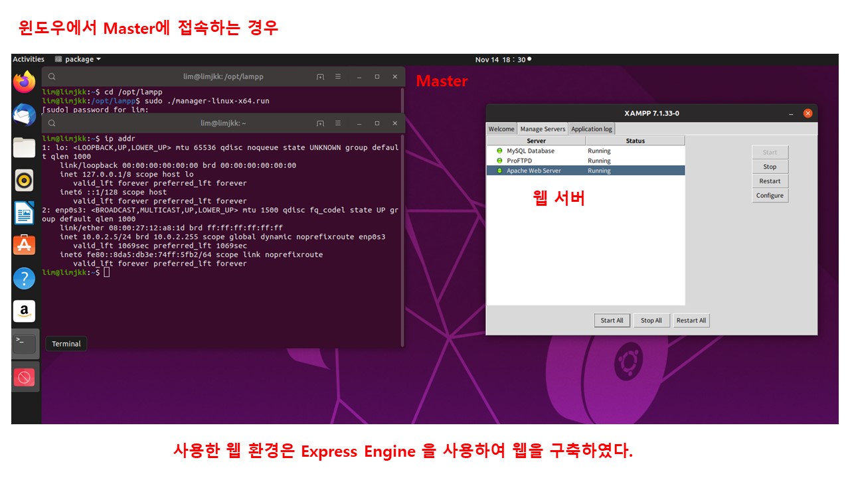Open Rhythmbox music player in dock

(x=25, y=180)
